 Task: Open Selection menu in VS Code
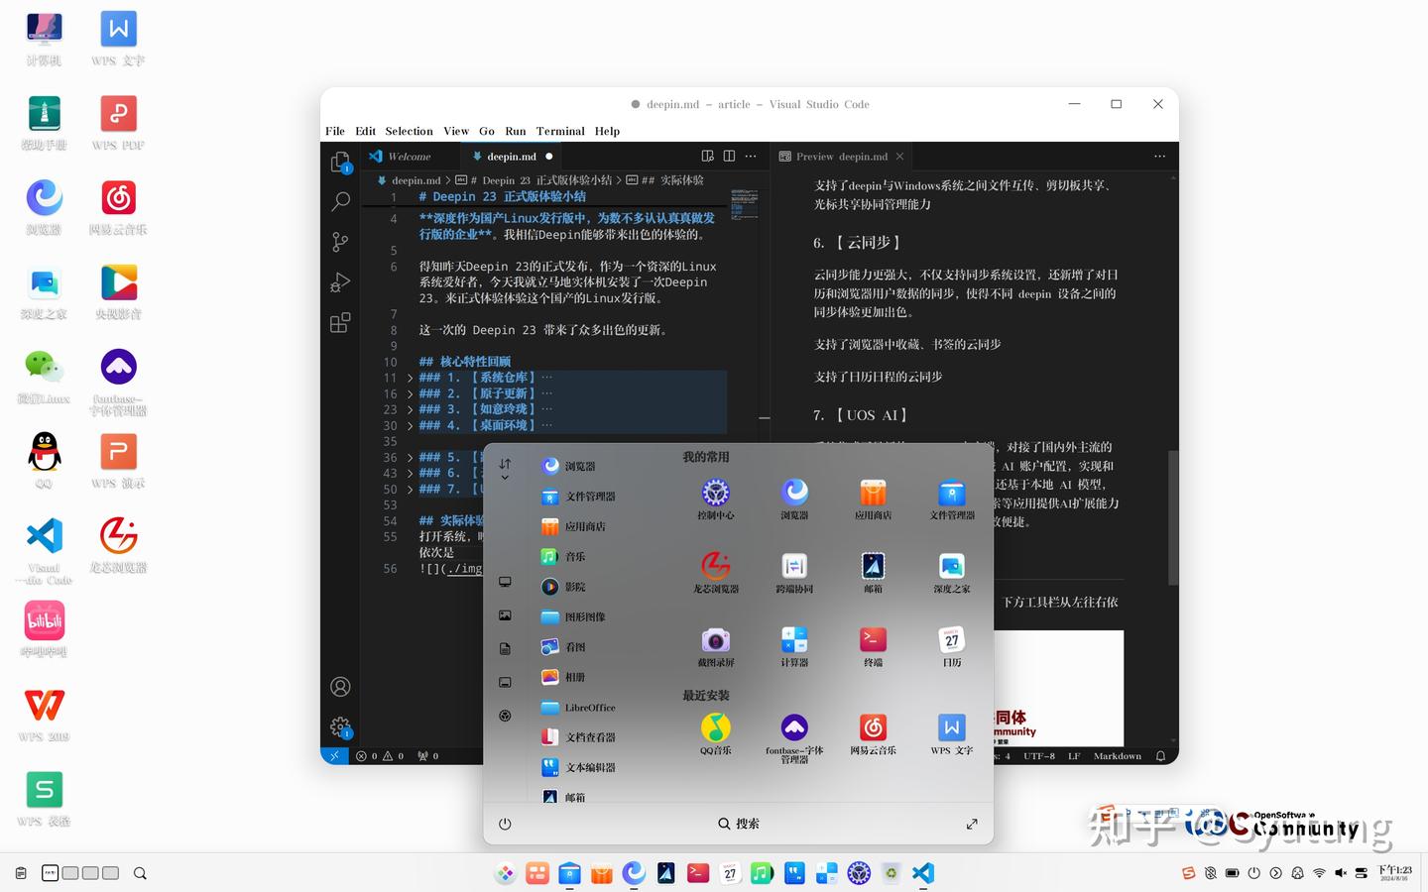click(409, 131)
